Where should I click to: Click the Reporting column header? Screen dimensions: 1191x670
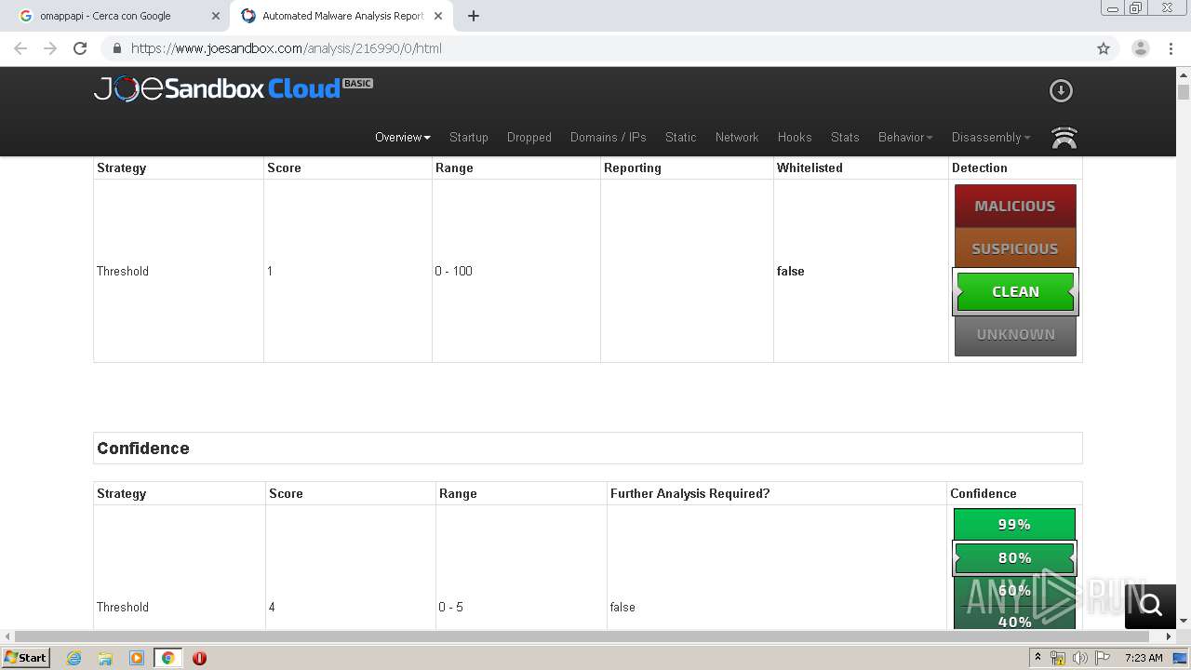633,167
